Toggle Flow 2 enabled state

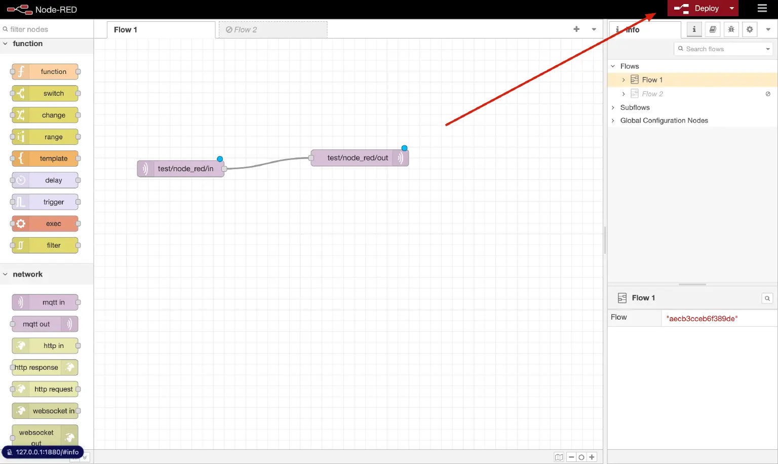[768, 94]
